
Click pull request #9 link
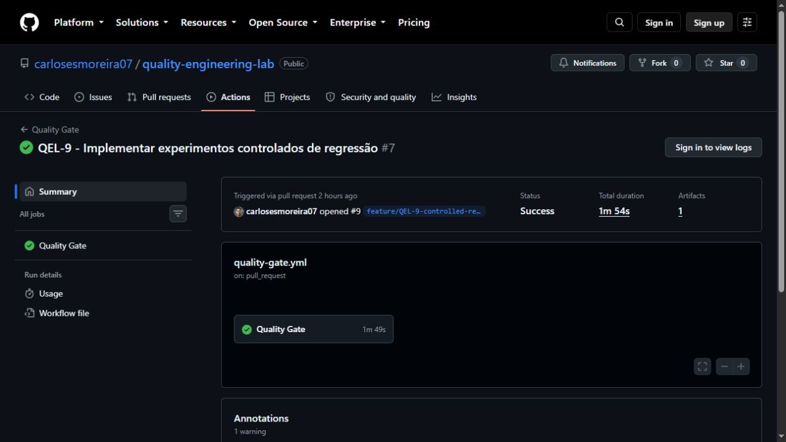point(355,212)
